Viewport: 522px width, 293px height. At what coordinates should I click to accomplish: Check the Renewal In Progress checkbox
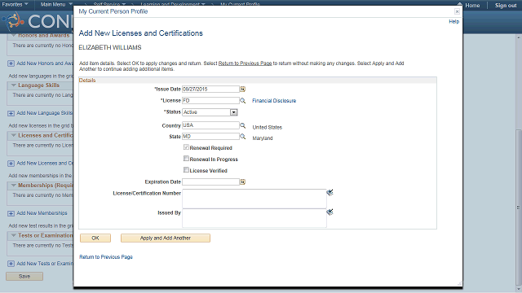point(186,159)
